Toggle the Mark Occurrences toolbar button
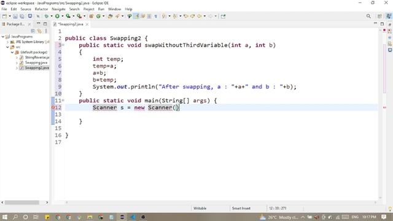This screenshot has height=221, width=393. click(x=136, y=17)
